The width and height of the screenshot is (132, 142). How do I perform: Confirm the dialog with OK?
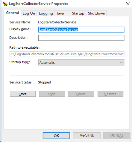pyautogui.click(x=57, y=136)
